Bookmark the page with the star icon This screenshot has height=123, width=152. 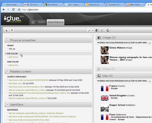click(x=19, y=9)
